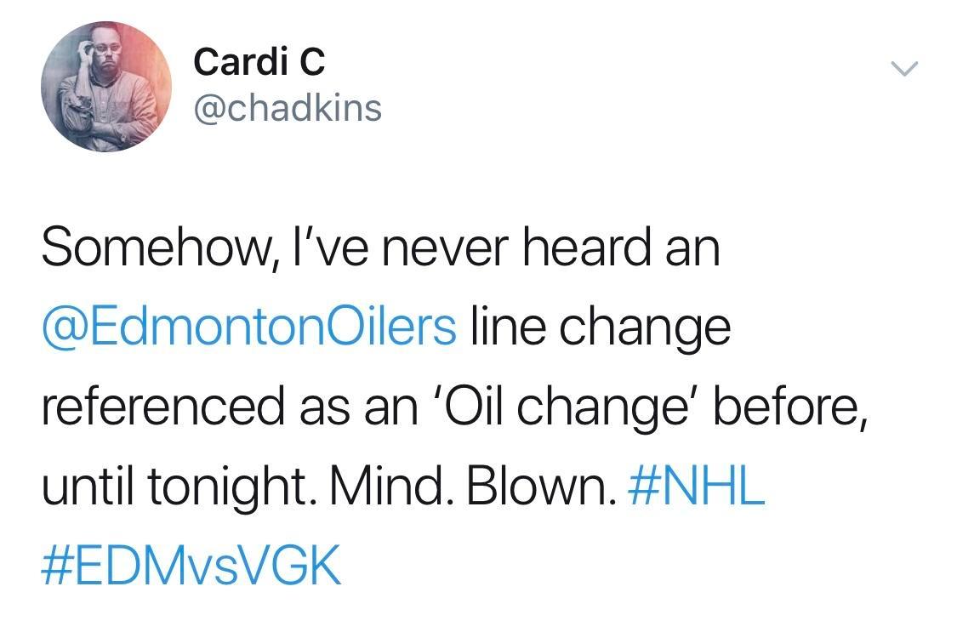Click the @chadkins username handle
The height and width of the screenshot is (632, 957).
pos(288,109)
